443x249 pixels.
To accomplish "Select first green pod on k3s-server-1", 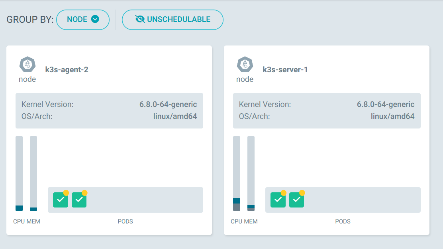I will 278,200.
